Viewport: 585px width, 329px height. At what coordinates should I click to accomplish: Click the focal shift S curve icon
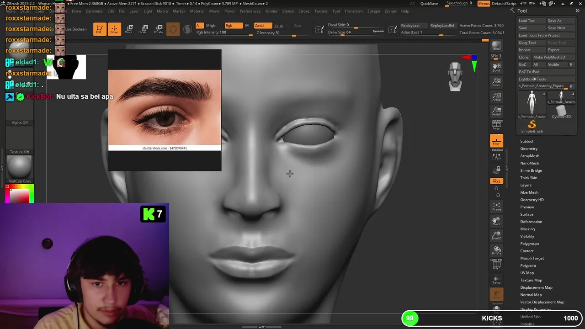coord(319,30)
